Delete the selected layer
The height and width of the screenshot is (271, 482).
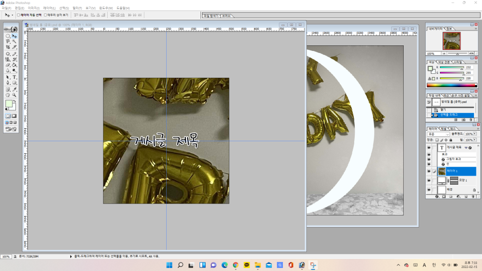click(x=473, y=197)
